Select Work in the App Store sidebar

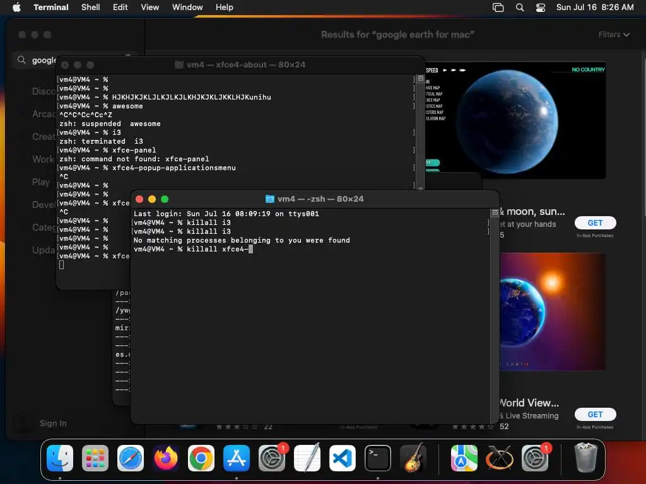tap(44, 159)
